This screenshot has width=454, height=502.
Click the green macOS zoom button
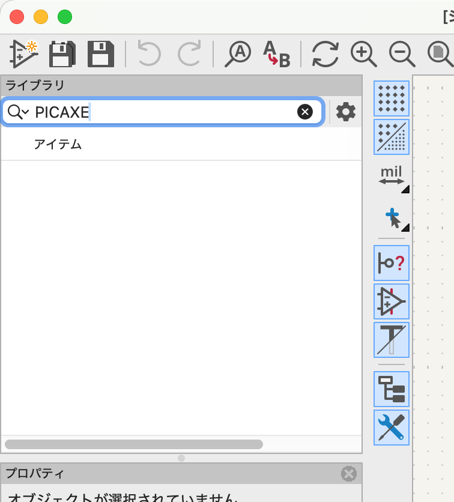pos(65,17)
